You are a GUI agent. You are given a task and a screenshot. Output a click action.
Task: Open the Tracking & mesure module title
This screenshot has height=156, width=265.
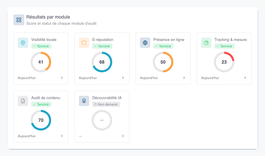point(230,40)
